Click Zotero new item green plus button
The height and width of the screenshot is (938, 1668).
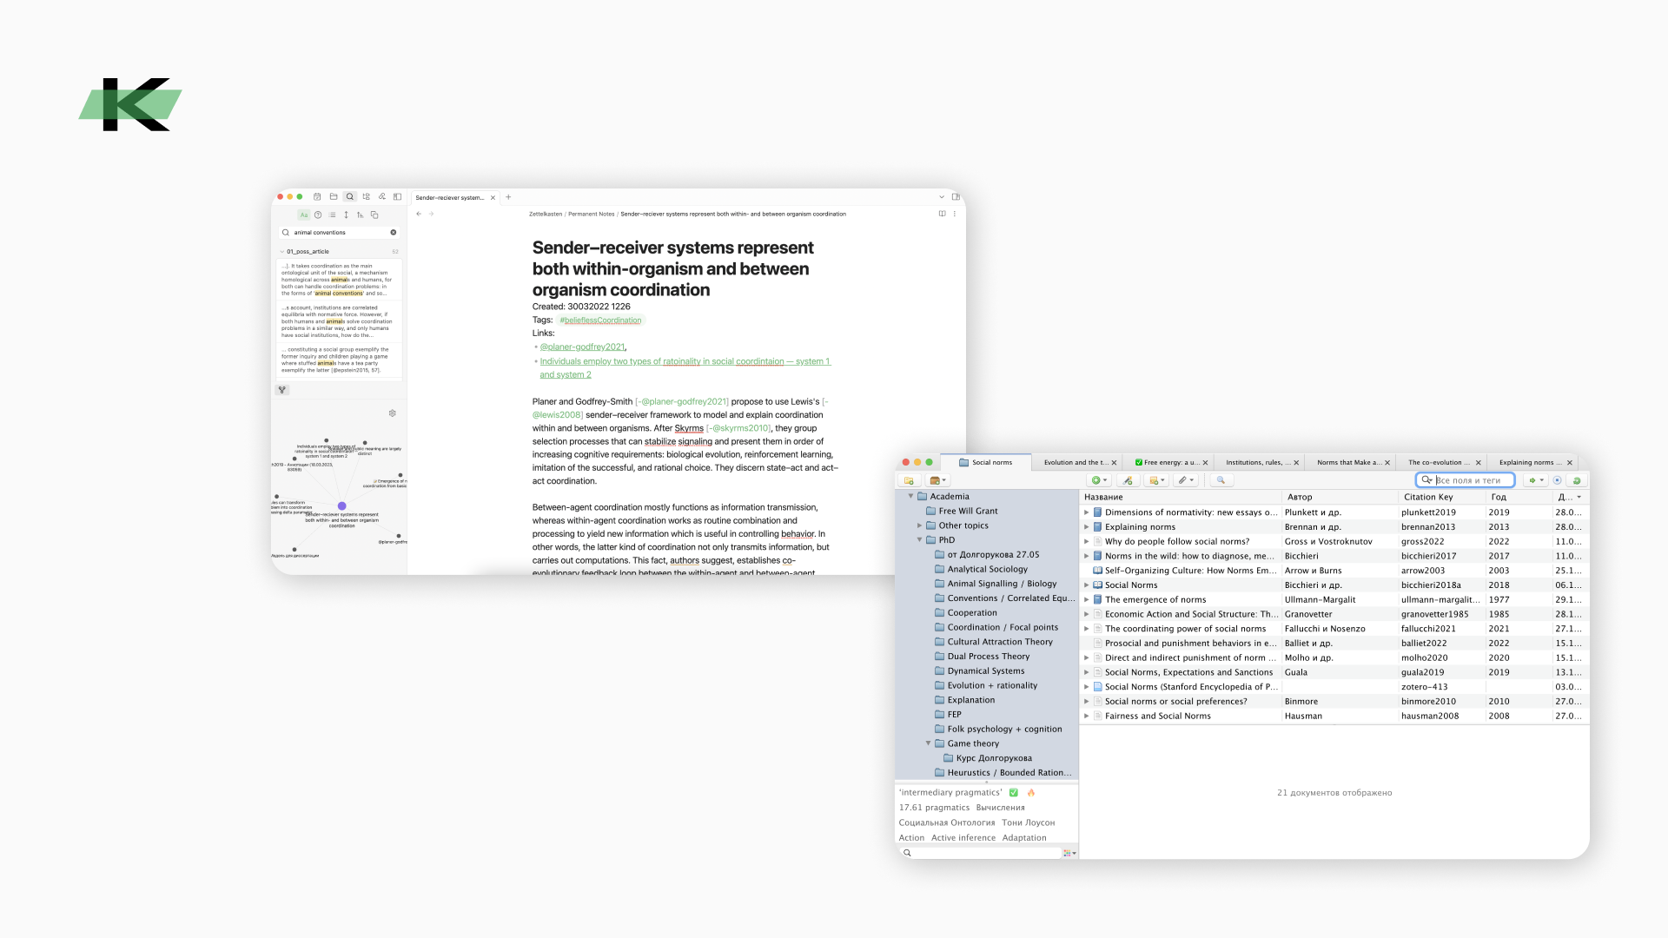click(x=1097, y=480)
